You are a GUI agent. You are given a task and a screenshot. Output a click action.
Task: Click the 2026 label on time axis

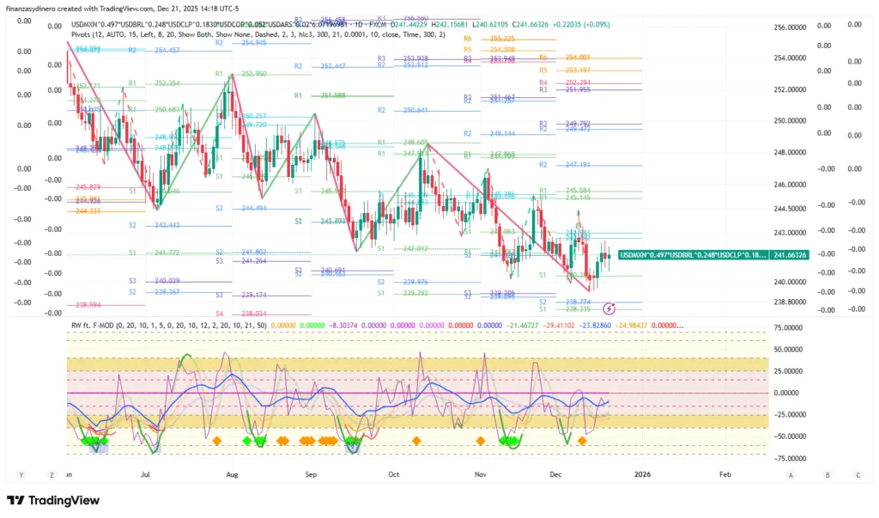tap(640, 473)
